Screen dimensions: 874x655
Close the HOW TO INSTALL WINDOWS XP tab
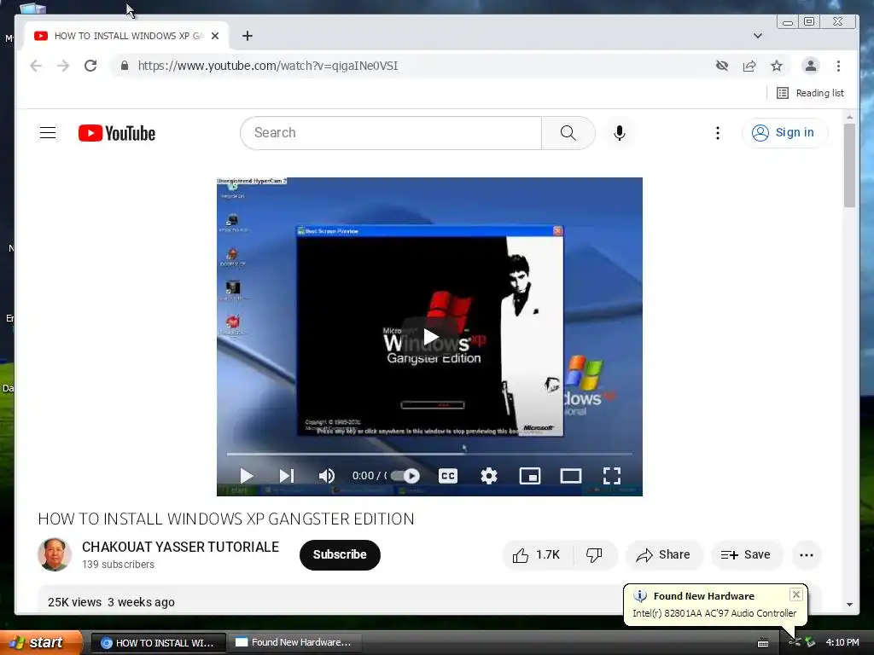(215, 36)
